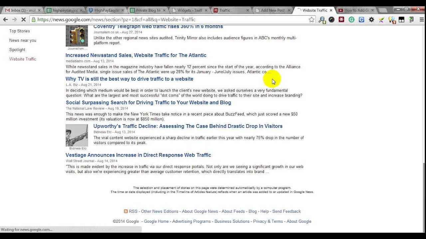Open About Google footer link
This screenshot has height=239, width=426.
(299, 221)
